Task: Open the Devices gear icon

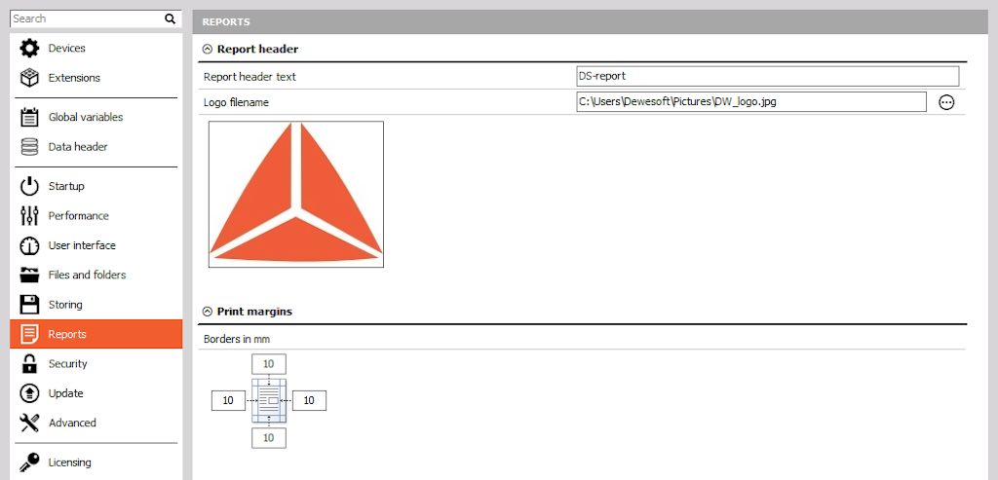Action: pyautogui.click(x=29, y=49)
